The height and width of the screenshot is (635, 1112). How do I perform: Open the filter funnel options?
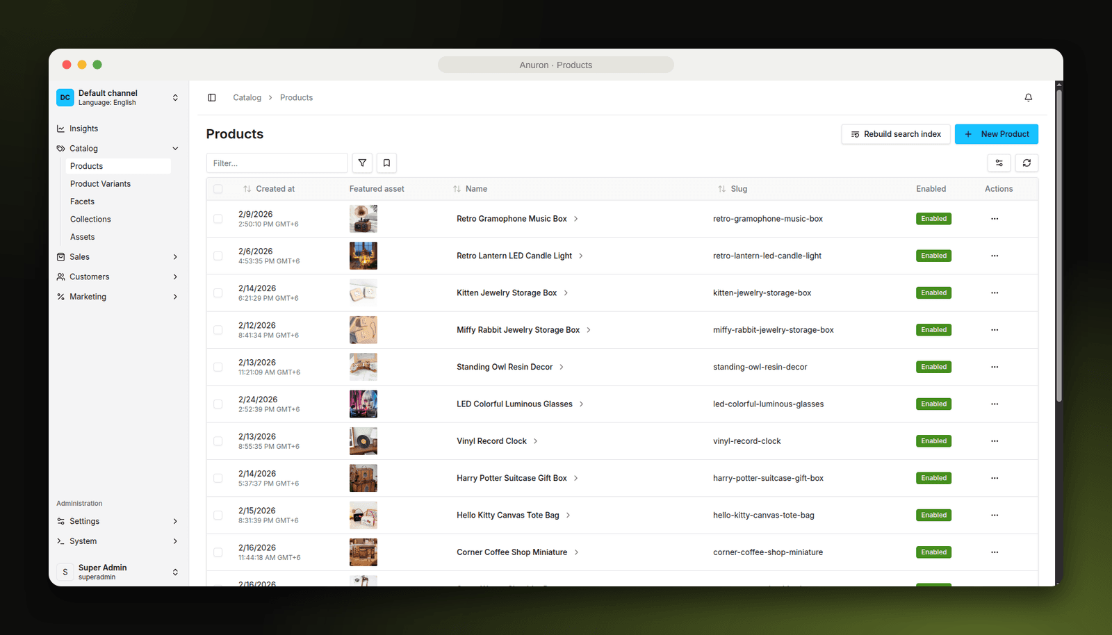click(362, 163)
